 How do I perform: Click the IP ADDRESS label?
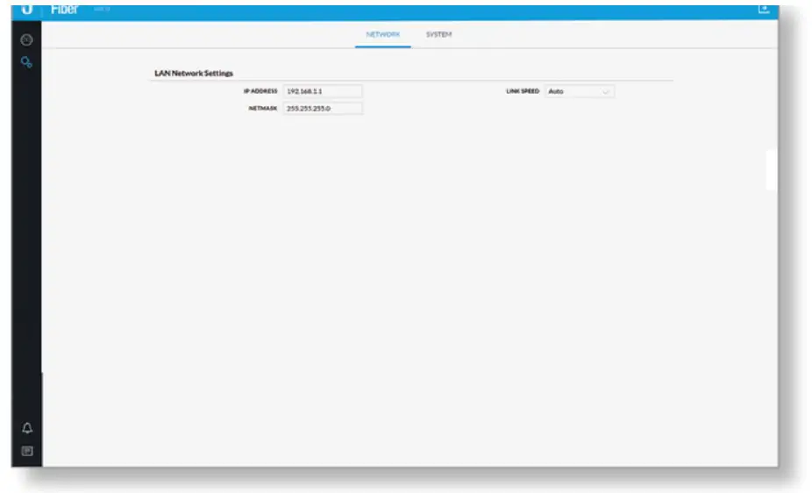(x=260, y=91)
